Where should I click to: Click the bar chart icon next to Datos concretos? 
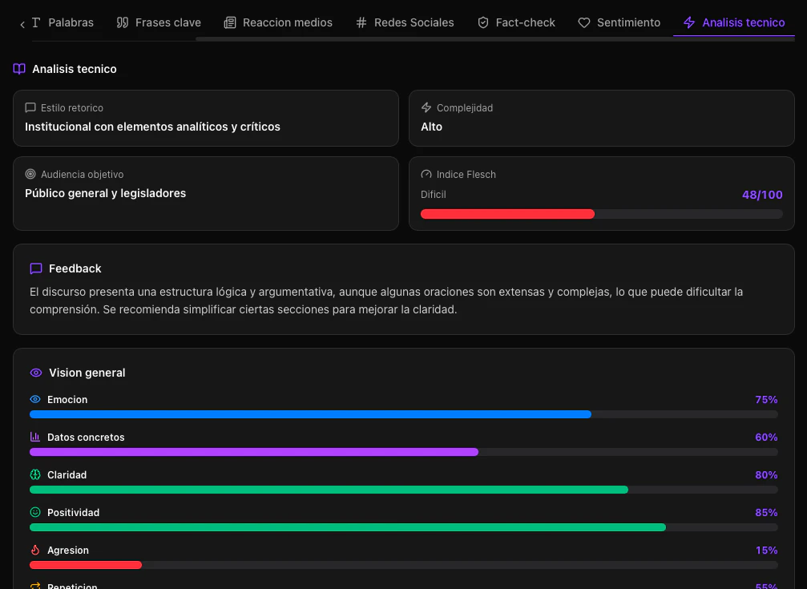pyautogui.click(x=36, y=437)
